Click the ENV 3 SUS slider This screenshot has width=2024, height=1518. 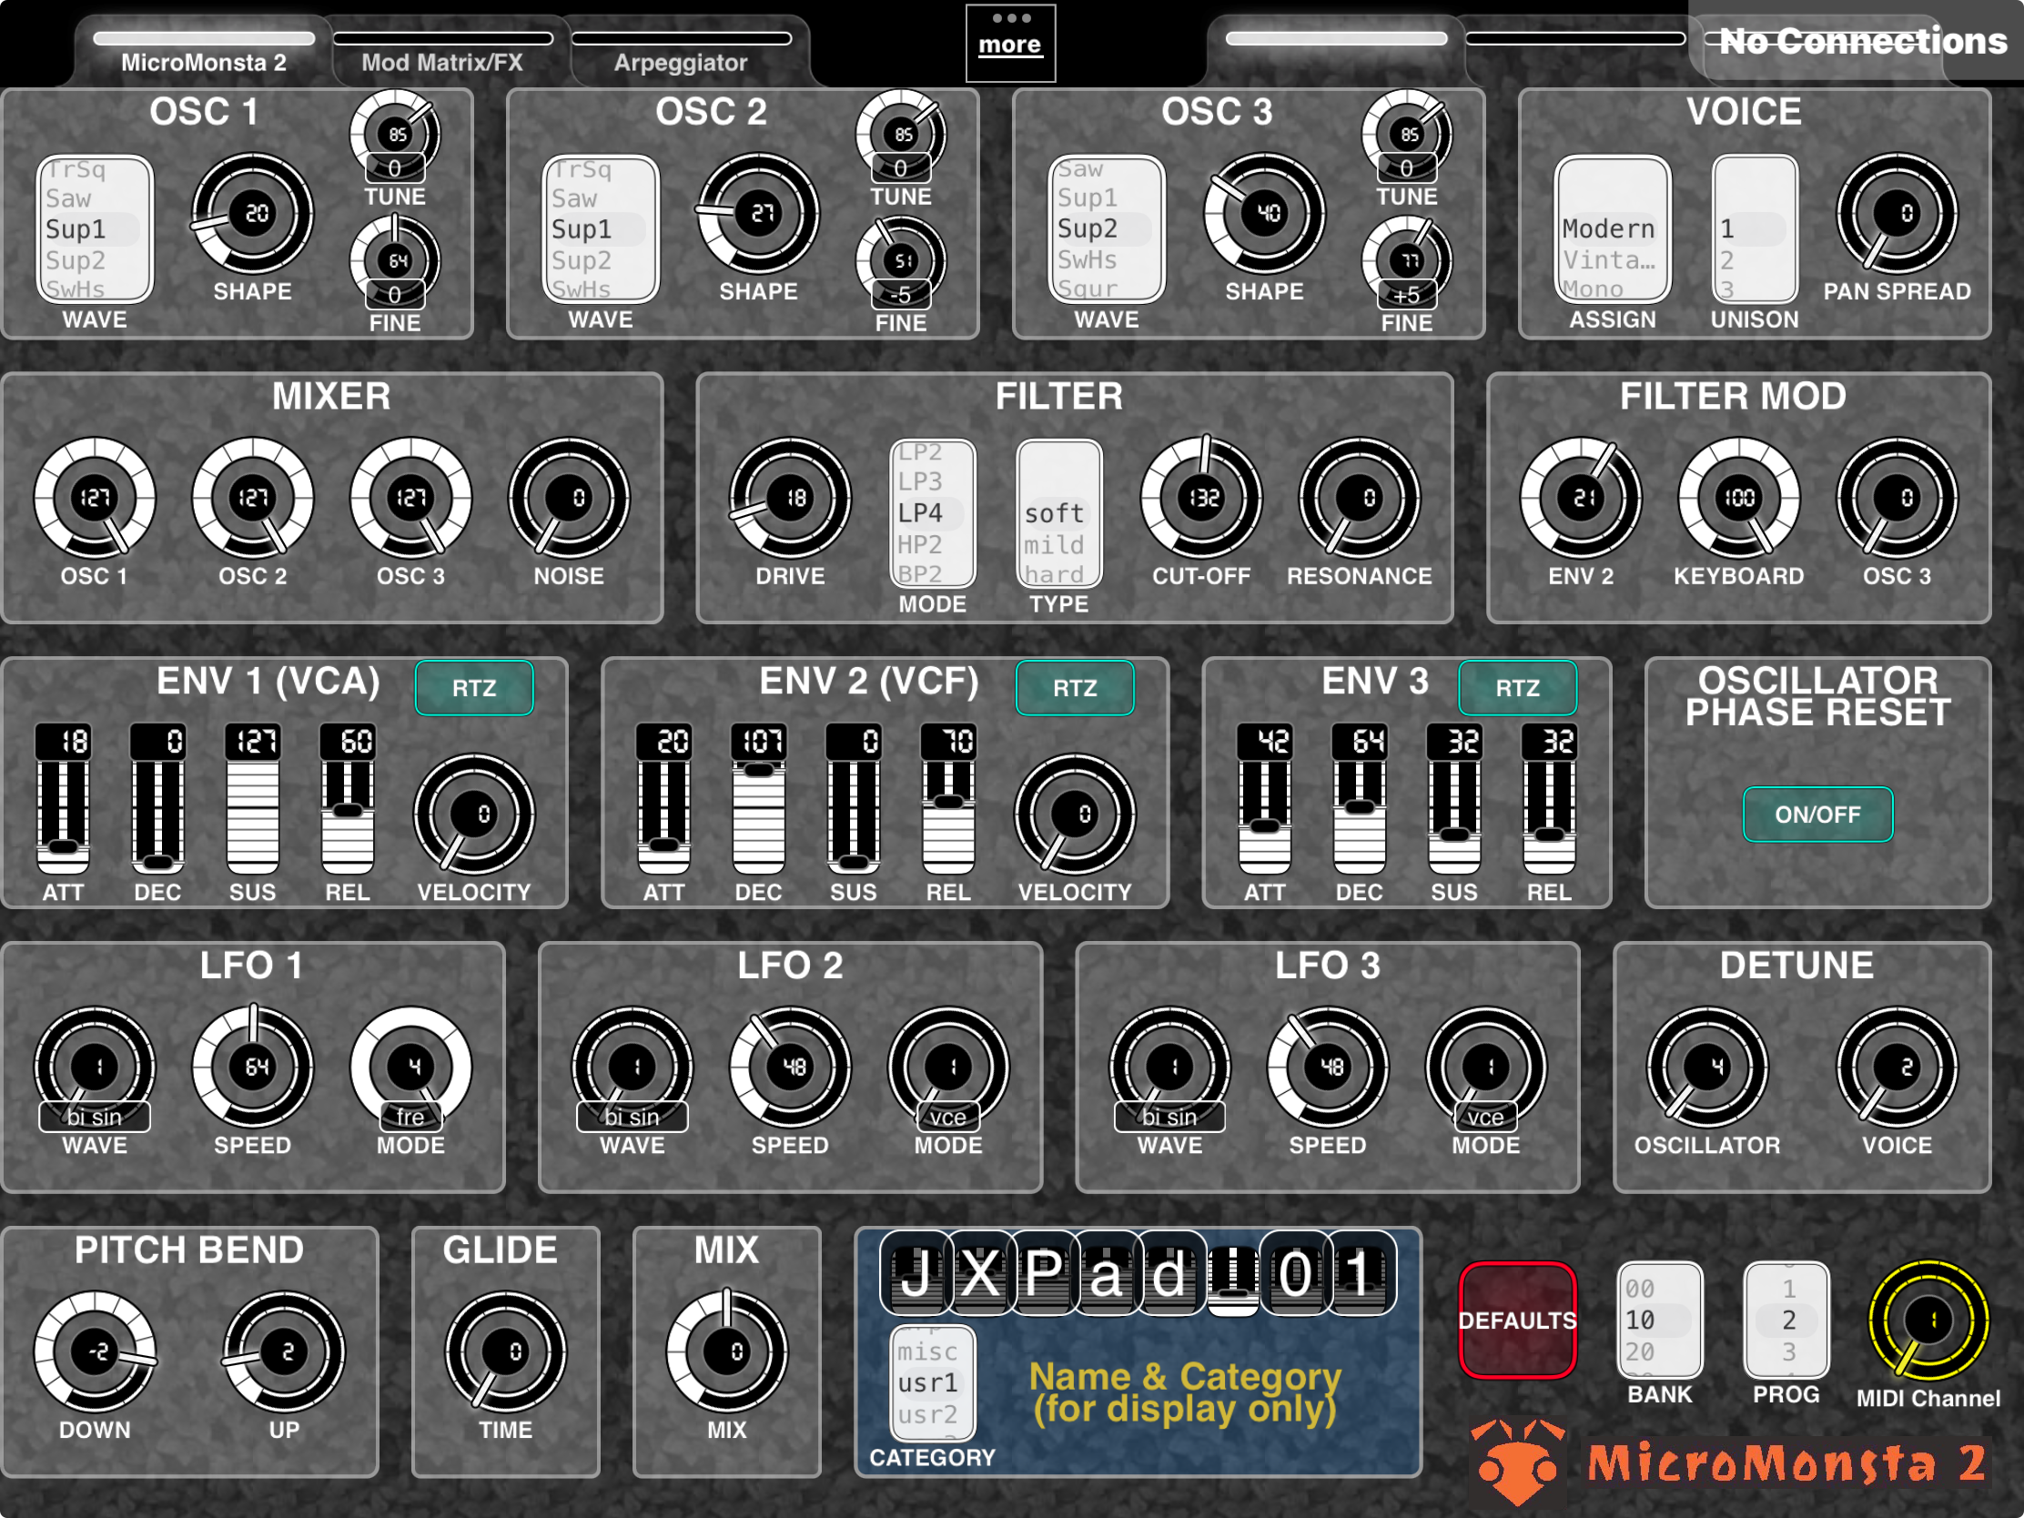pos(1454,798)
